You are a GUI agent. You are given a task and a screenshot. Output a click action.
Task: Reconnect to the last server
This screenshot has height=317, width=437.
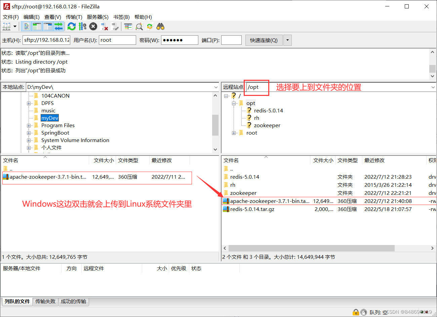coord(115,26)
